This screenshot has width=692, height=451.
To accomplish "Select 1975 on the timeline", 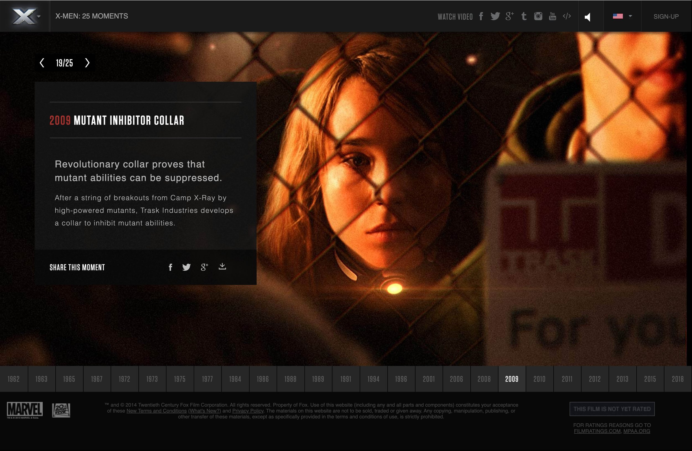I will [180, 379].
